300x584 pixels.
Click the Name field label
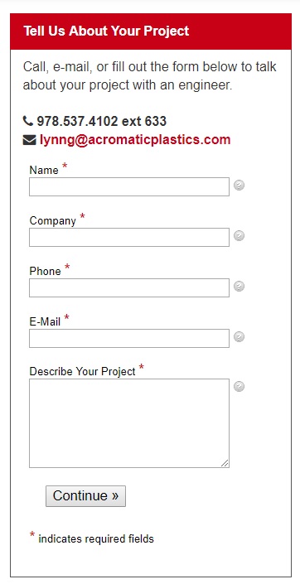tap(44, 170)
